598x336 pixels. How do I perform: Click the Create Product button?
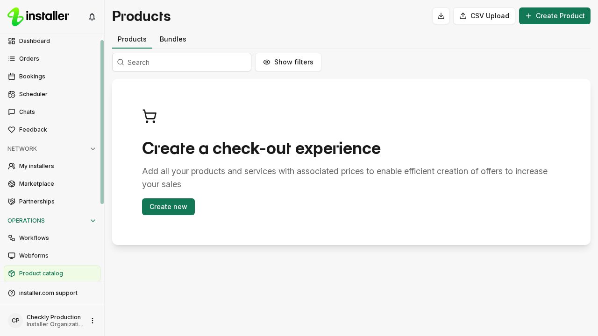(x=555, y=16)
